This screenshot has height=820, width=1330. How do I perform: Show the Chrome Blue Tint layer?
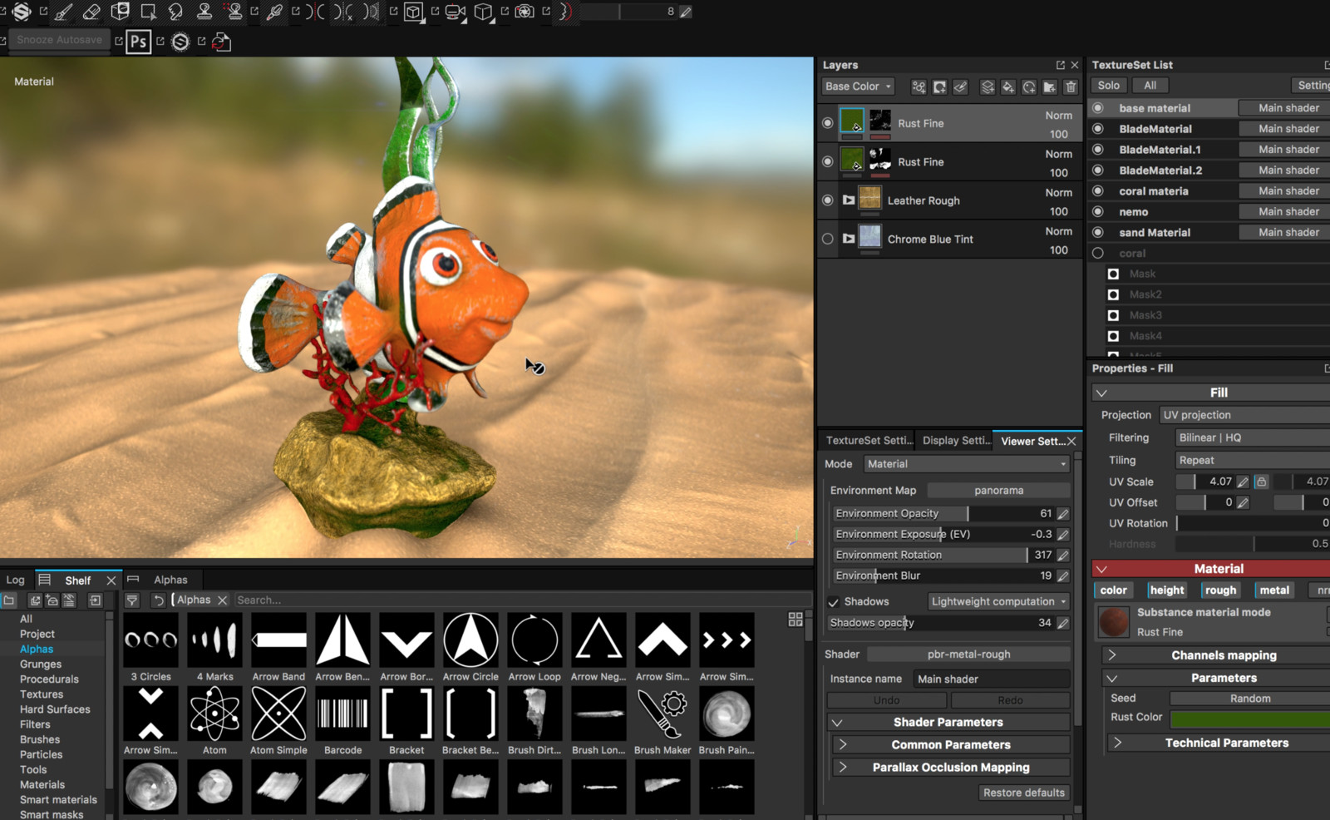coord(827,239)
